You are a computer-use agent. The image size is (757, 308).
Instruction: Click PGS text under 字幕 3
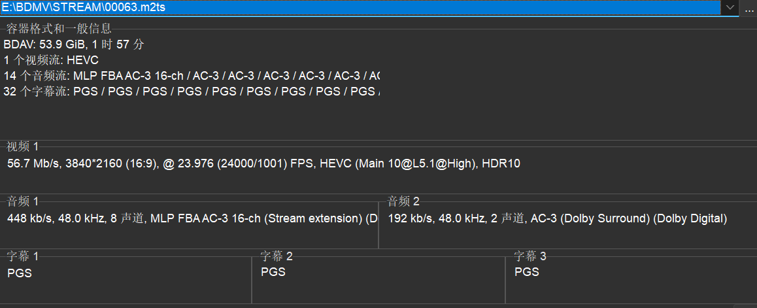coord(526,271)
